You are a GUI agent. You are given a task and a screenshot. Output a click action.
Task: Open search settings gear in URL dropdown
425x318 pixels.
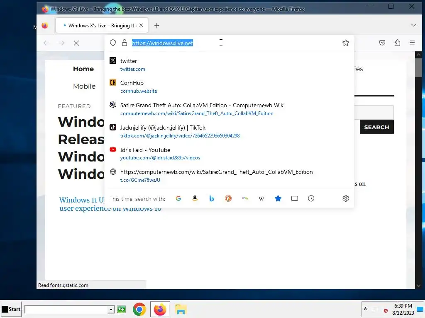(346, 198)
